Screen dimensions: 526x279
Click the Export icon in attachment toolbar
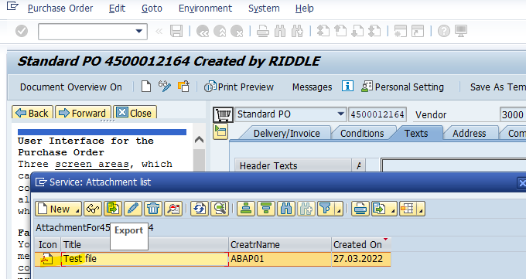pos(113,209)
